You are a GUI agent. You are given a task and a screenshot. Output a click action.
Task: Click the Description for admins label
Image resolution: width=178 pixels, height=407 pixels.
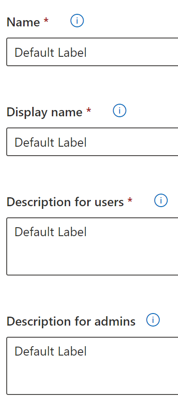tap(71, 322)
